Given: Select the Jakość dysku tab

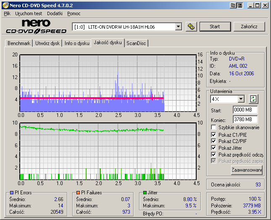Looking at the screenshot, I should (x=108, y=42).
